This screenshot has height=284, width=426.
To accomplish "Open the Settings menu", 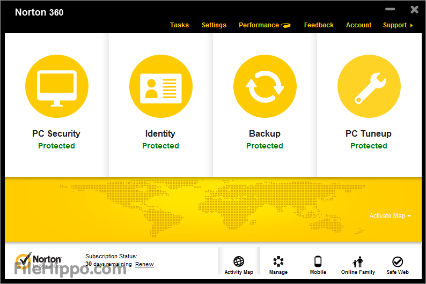I will click(214, 25).
